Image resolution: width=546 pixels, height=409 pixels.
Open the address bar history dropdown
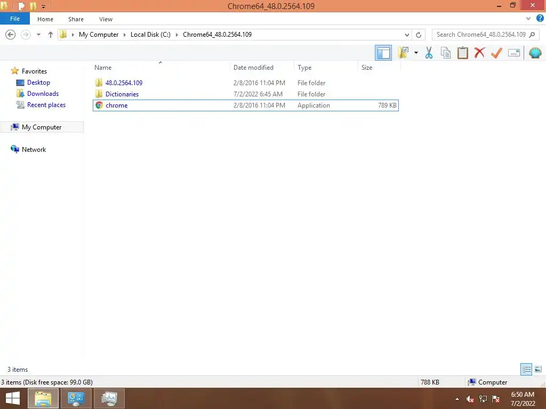click(407, 35)
